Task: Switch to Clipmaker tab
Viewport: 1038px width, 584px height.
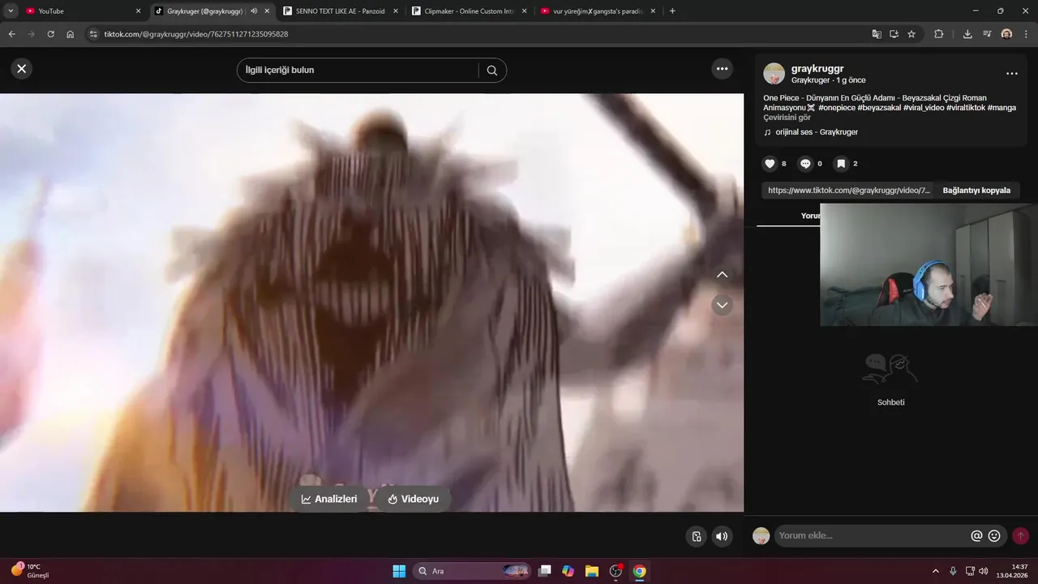Action: pyautogui.click(x=470, y=11)
